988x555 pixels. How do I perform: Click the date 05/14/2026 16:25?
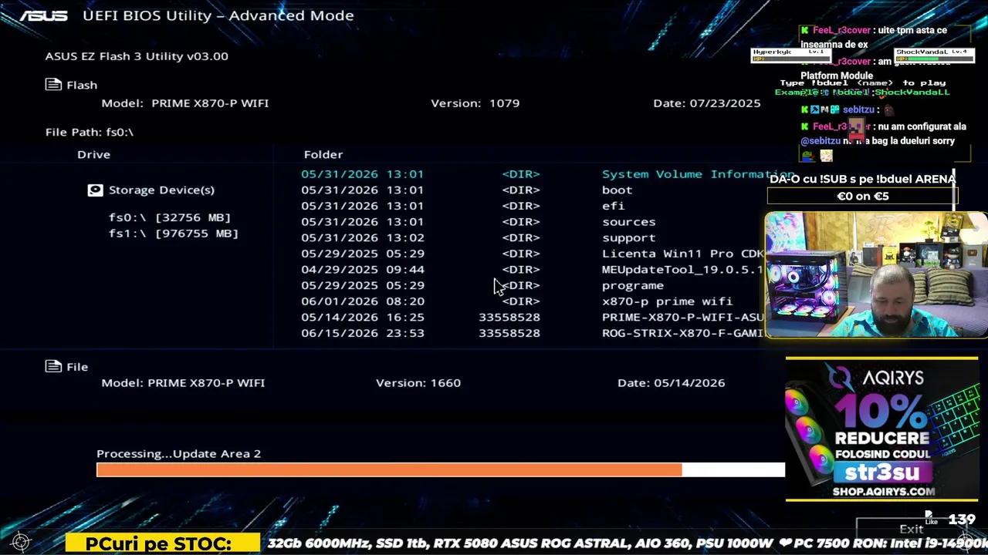(x=362, y=317)
